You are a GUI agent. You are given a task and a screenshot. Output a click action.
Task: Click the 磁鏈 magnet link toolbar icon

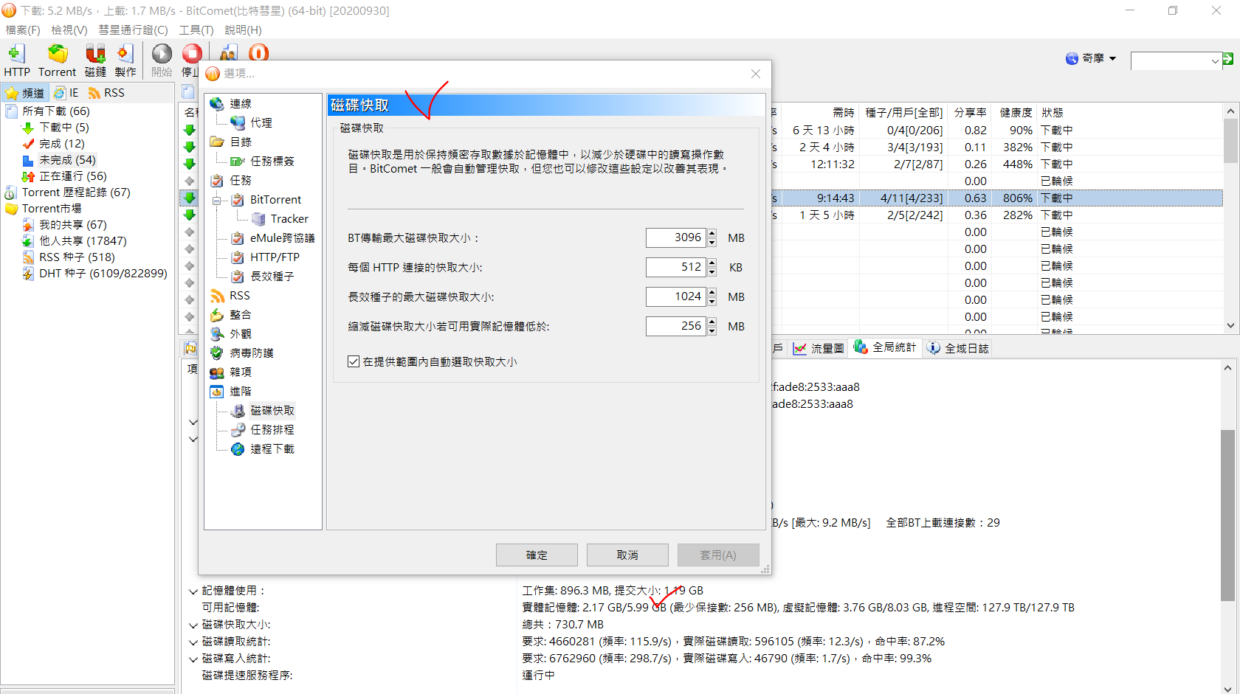(x=95, y=60)
